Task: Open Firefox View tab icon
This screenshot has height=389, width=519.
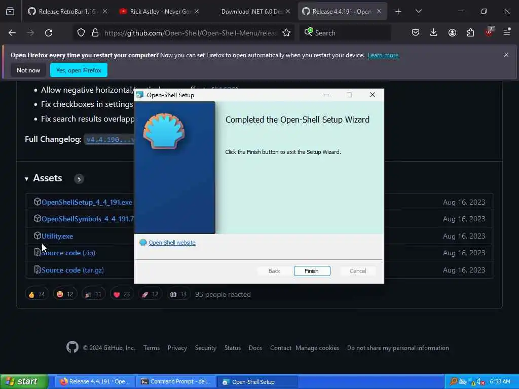Action: click(10, 12)
